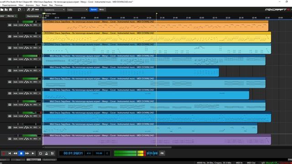This screenshot has height=164, width=292.
Task: Click the first magnifier zoom icon in the toolbar
Action: (28, 10)
